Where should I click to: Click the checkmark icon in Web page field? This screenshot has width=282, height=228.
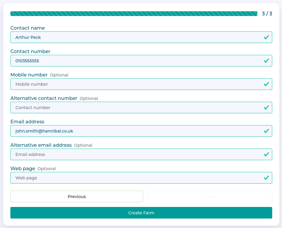pos(266,178)
